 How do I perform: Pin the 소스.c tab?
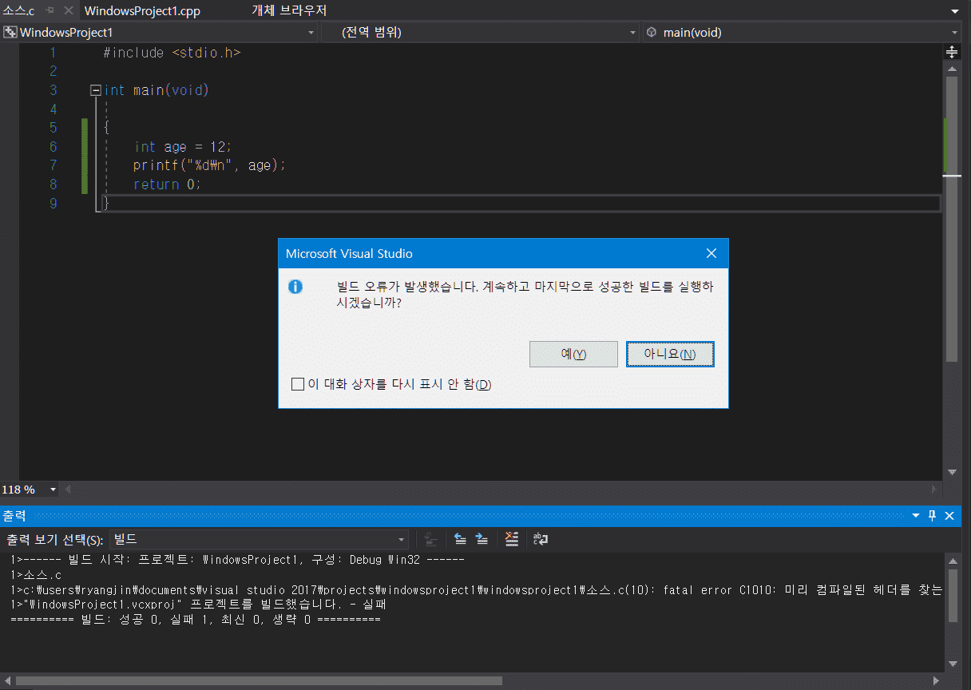click(50, 10)
